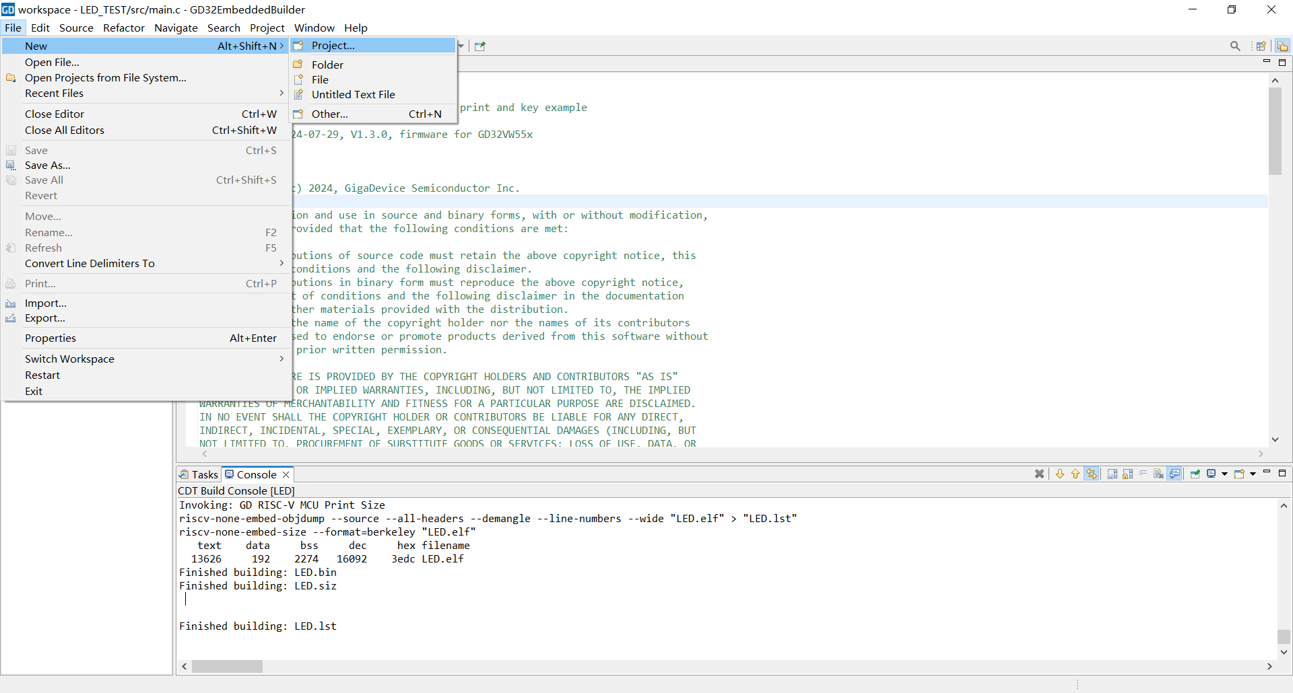Click the Previous Error up arrow icon
The image size is (1293, 693).
1075,474
